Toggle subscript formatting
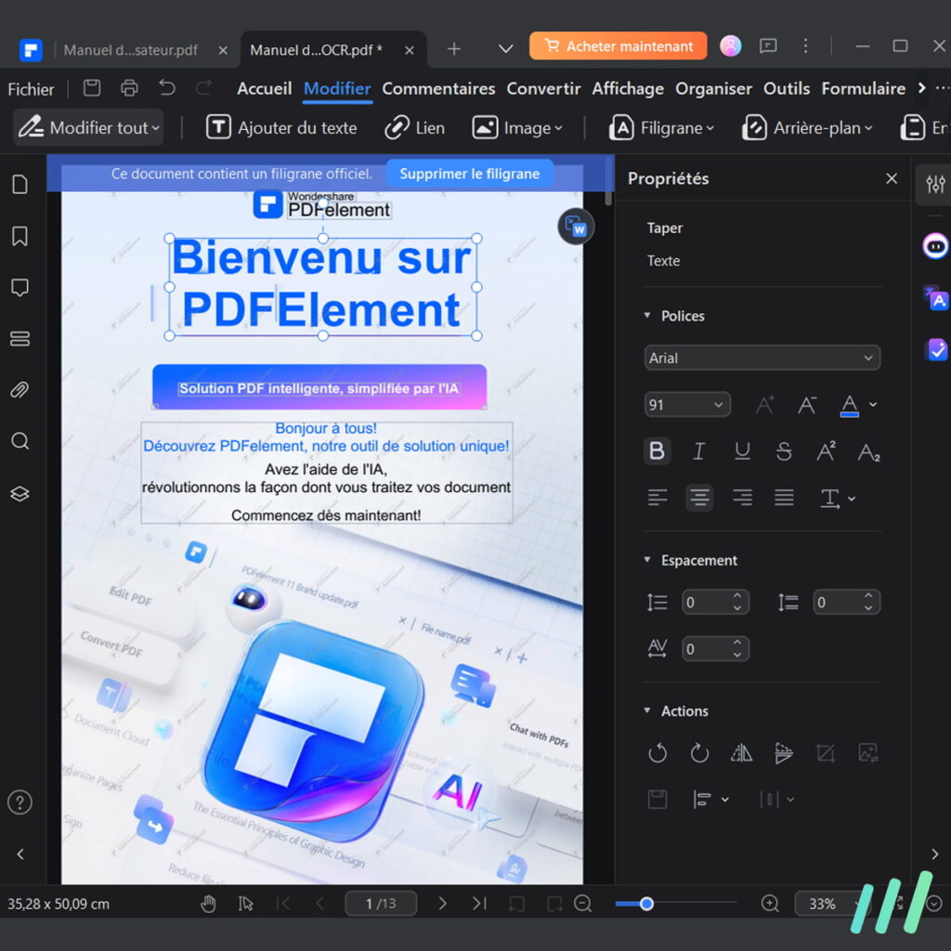This screenshot has width=951, height=951. [868, 451]
